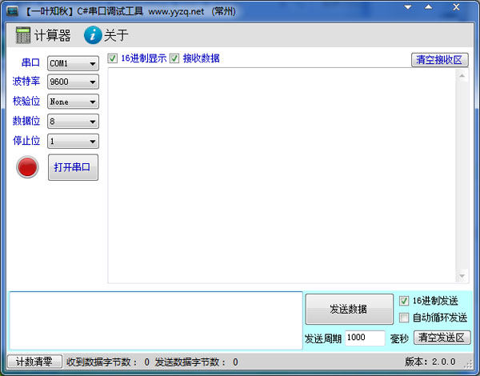The width and height of the screenshot is (480, 376).
Task: Click inside the receive data area
Action: [x=282, y=175]
